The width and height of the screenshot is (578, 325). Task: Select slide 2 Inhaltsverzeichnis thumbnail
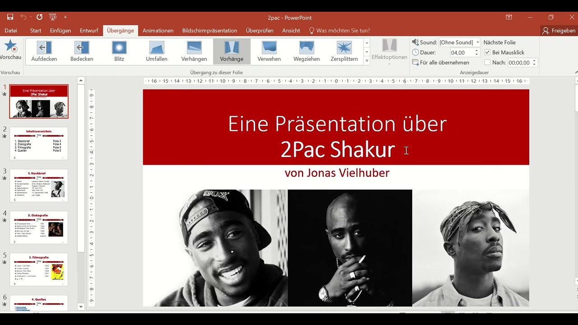(39, 144)
